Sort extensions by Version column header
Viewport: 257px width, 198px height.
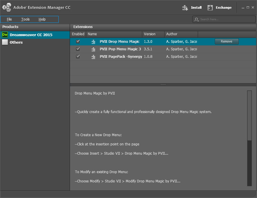coord(153,34)
